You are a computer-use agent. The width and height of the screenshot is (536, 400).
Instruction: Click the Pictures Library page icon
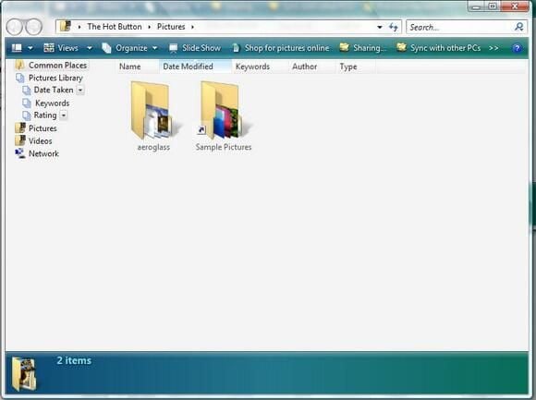pos(20,78)
